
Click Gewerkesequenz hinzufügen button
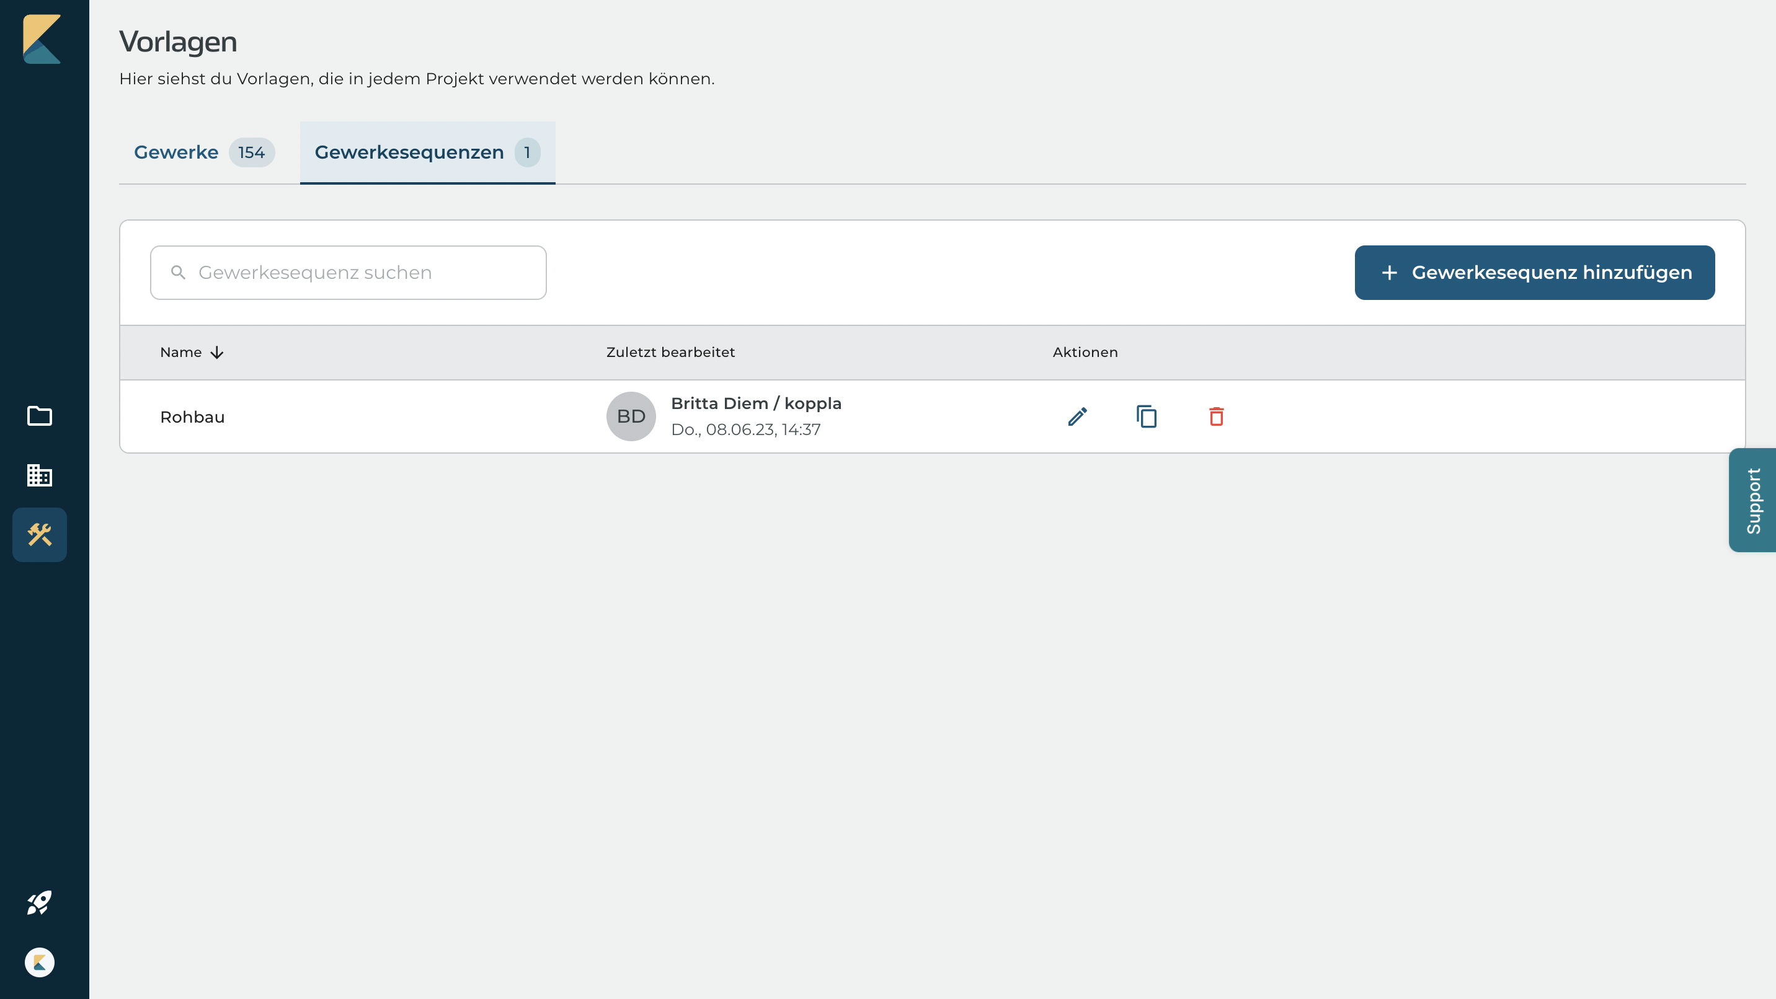[x=1535, y=272]
